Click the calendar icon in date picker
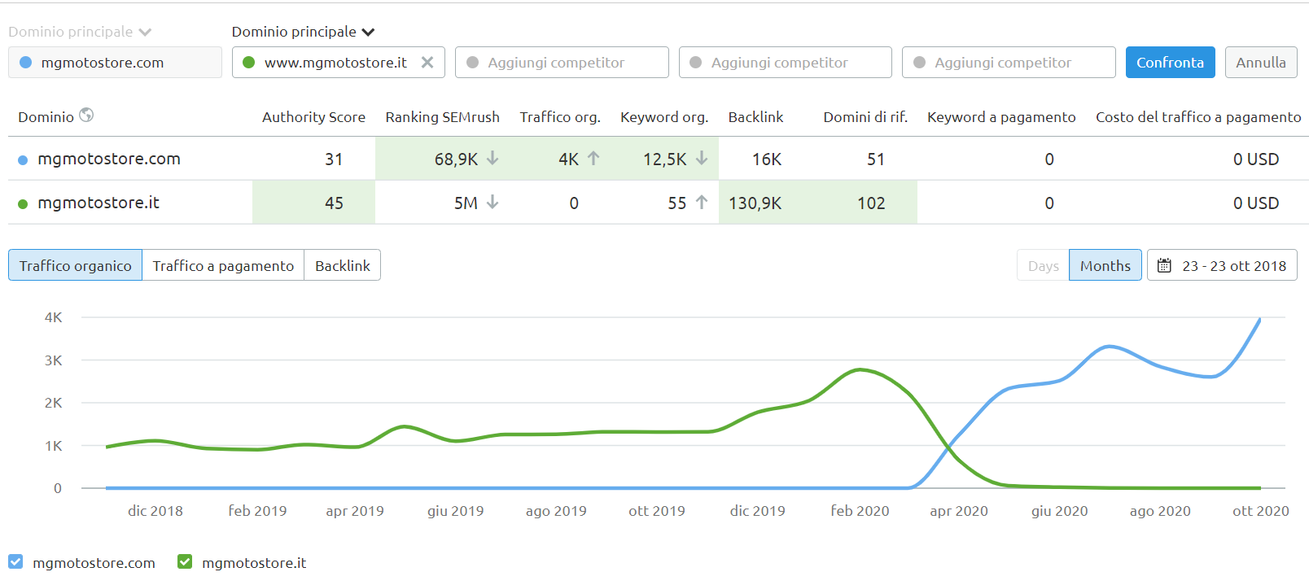1309x585 pixels. pos(1164,266)
